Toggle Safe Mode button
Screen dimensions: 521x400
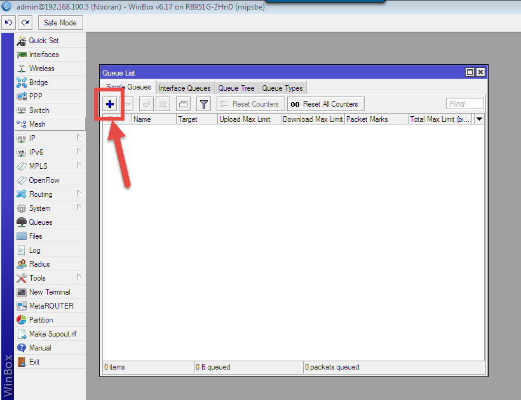60,23
